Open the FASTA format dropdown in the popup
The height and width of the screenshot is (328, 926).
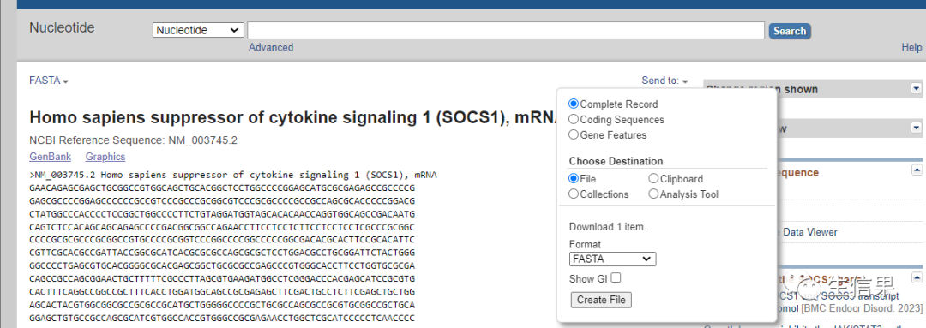(612, 259)
